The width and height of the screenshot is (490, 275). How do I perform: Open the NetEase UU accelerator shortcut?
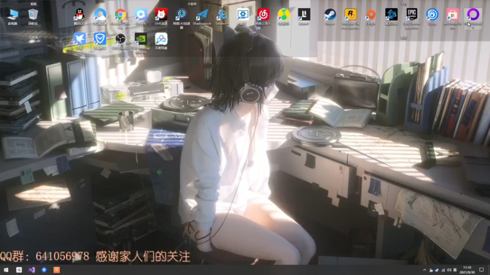(181, 18)
